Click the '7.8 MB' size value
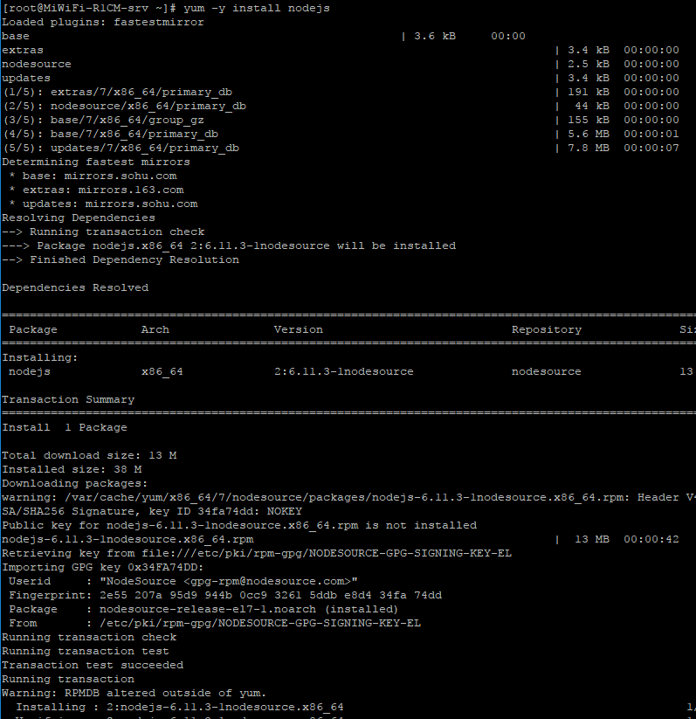696x719 pixels. pyautogui.click(x=589, y=149)
